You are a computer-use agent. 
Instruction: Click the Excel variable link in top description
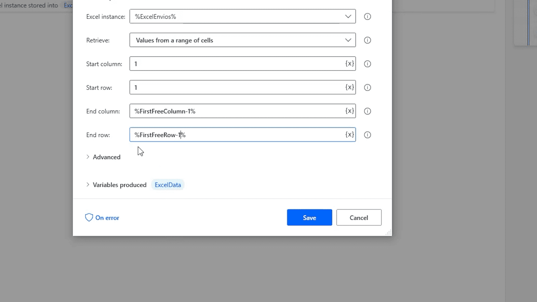tap(68, 5)
